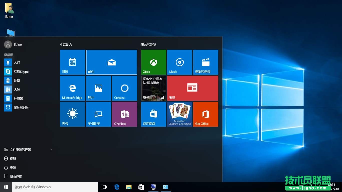Open OneNote from its tile
Screen dimensions: 342x192
pos(124,114)
